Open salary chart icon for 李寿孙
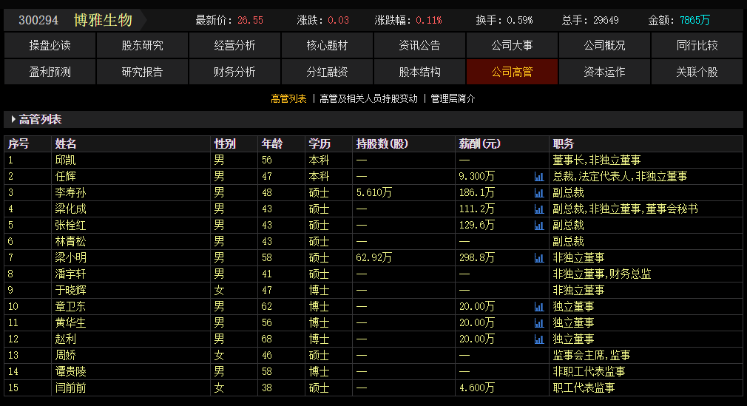 (x=539, y=193)
